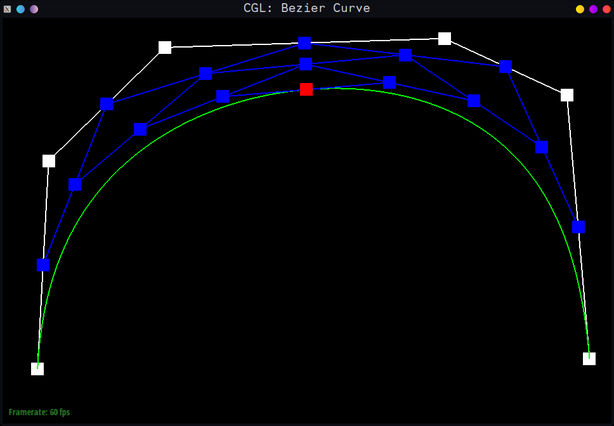Click the lowest blue point on the right side
614x426 pixels.
[x=578, y=227]
